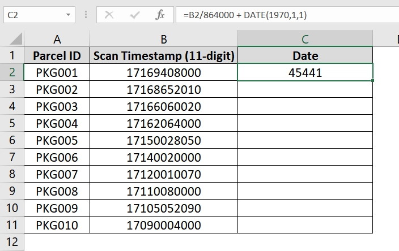Select the cell containing PKG008
Image resolution: width=399 pixels, height=251 pixels.
tap(57, 191)
